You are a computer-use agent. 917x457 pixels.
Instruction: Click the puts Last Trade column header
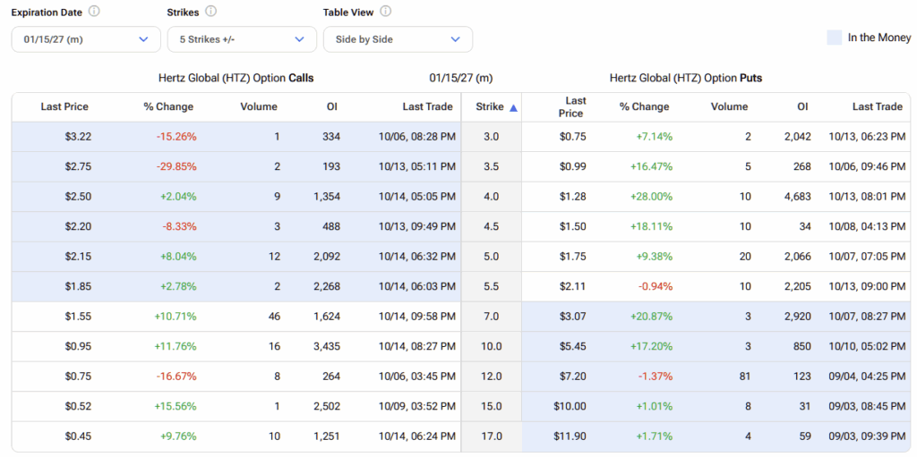877,106
